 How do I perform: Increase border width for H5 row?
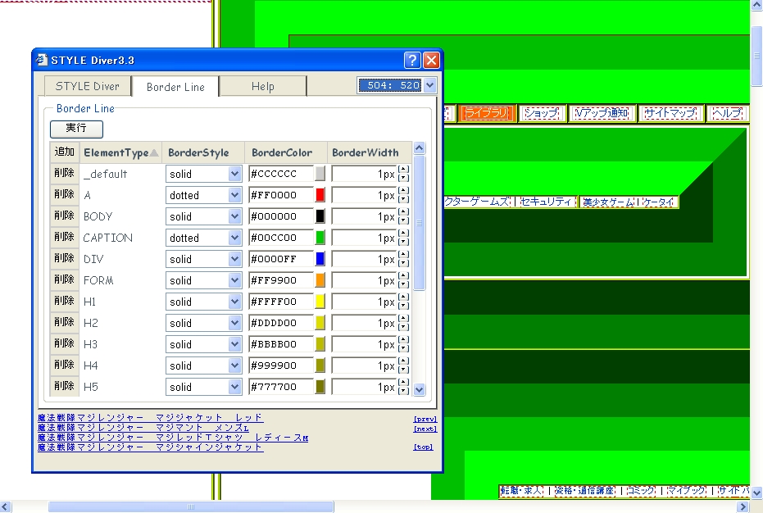[403, 383]
